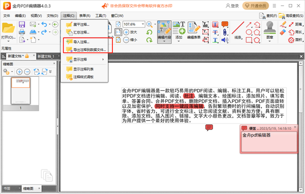Open undo history dropdown arrow
This screenshot has height=194, width=305.
50,24
